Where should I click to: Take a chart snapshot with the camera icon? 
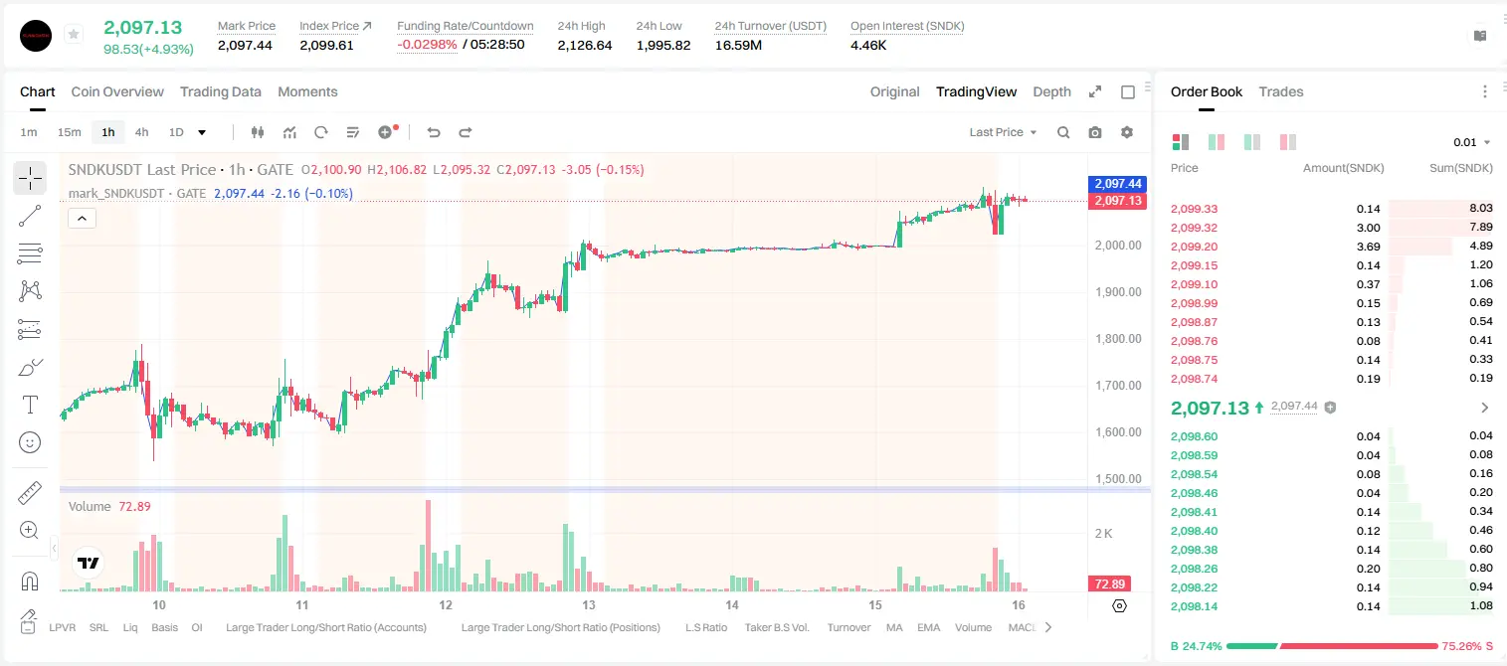point(1095,132)
